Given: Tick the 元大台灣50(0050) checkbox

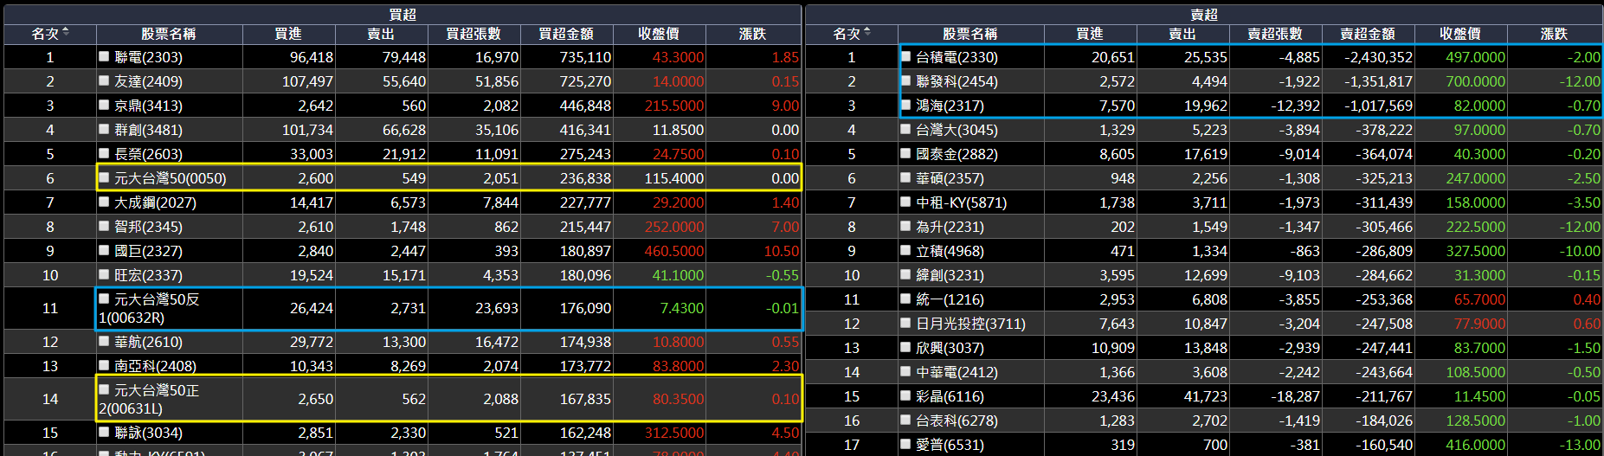Looking at the screenshot, I should (104, 177).
